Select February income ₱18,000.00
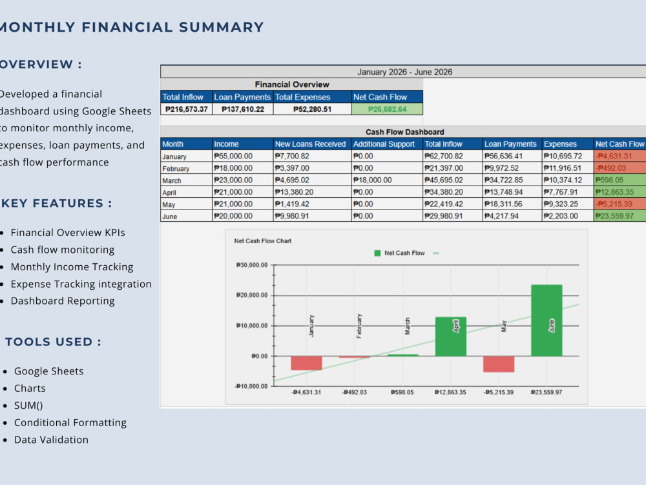Screen dimensions: 646x485 click(233, 168)
